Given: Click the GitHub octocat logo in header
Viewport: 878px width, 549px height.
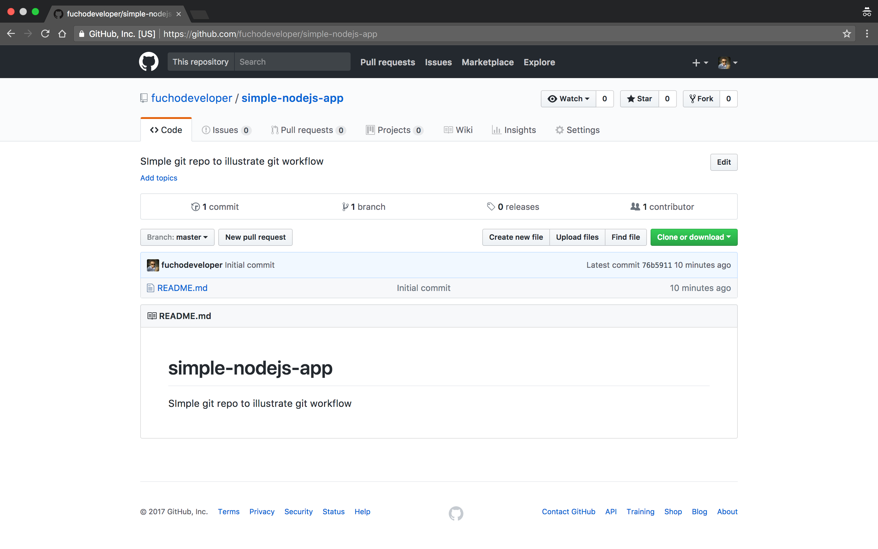Looking at the screenshot, I should 148,62.
